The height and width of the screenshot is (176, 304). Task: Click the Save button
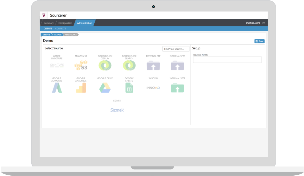pos(259,41)
